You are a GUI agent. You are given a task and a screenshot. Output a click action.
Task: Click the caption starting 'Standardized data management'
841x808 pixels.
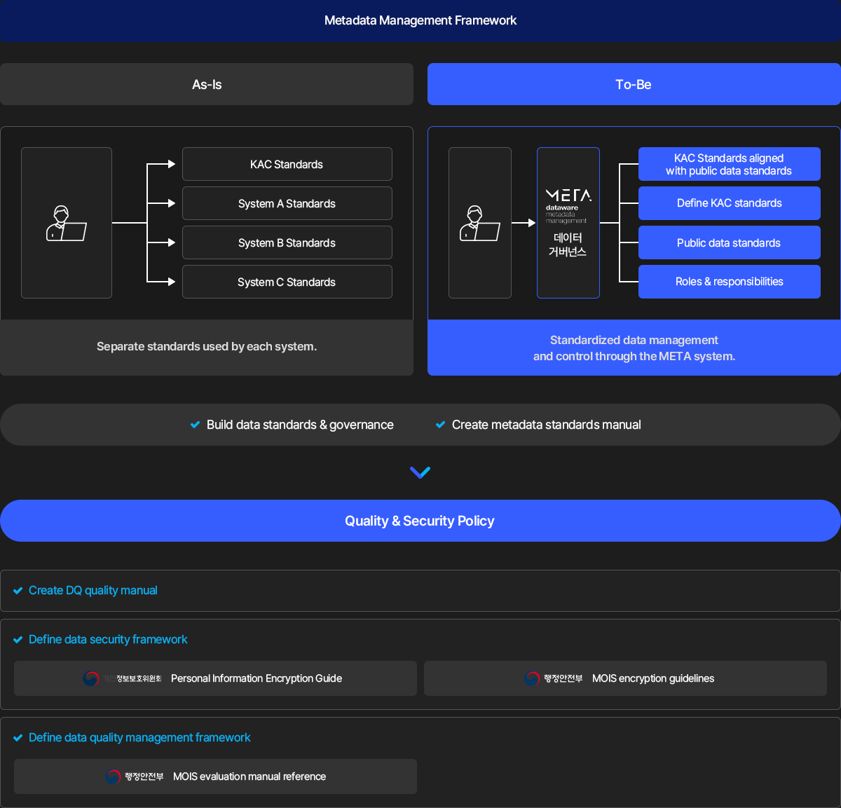(634, 348)
